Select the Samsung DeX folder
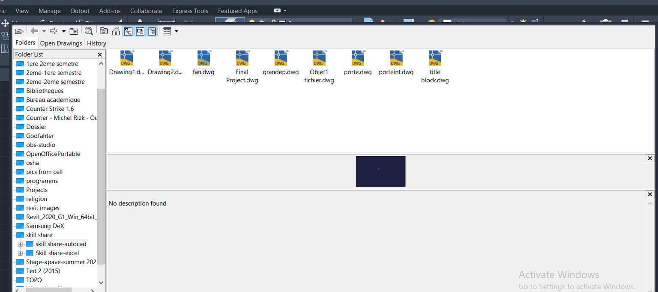The height and width of the screenshot is (292, 658). coord(45,226)
